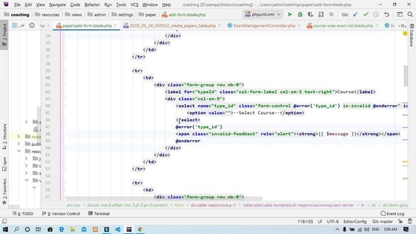Open Search Everywhere magnifier
The width and height of the screenshot is (416, 234).
click(x=410, y=14)
